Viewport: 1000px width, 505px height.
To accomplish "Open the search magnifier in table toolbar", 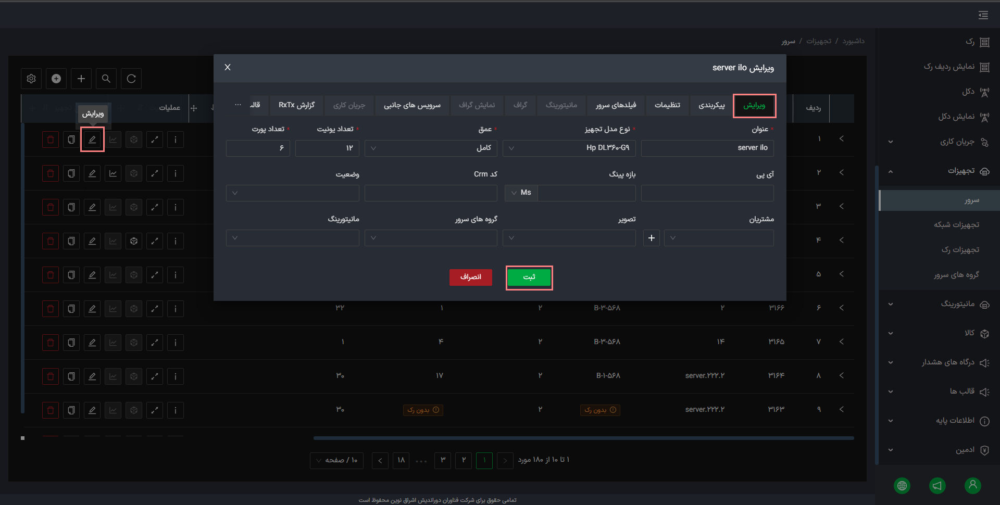I will (x=106, y=79).
